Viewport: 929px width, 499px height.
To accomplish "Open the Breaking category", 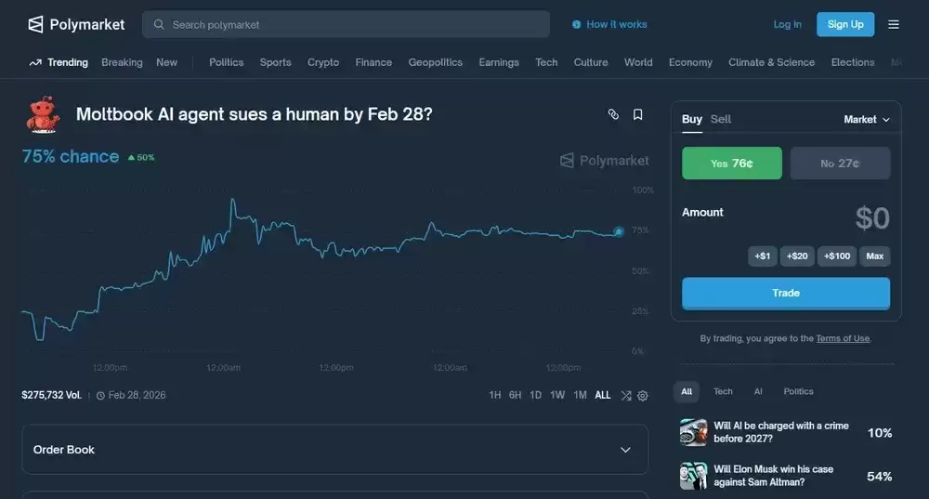I will (122, 62).
